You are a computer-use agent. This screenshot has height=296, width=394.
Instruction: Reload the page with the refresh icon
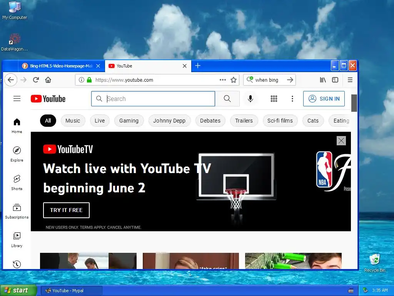coord(36,80)
